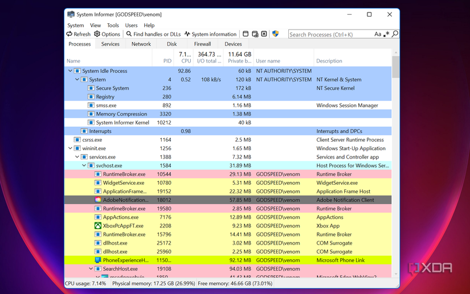Click the csrss.exe process icon
Image resolution: width=470 pixels, height=294 pixels.
click(77, 140)
